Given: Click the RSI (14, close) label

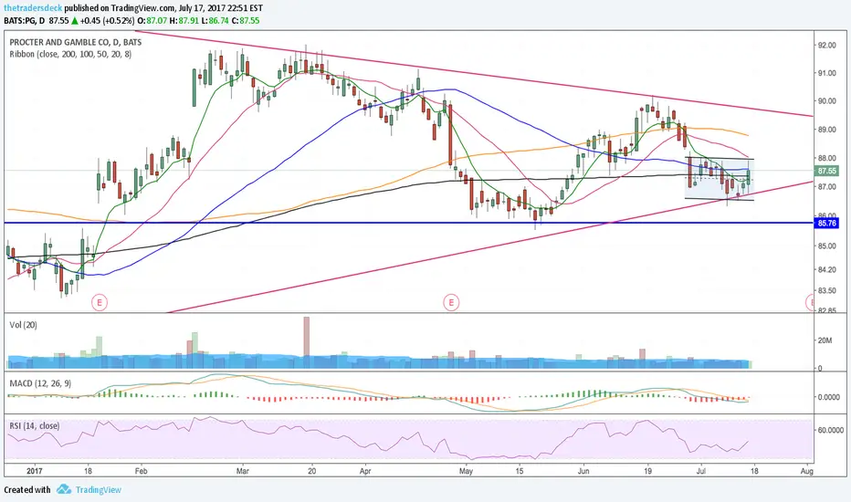Looking at the screenshot, I should [x=35, y=425].
